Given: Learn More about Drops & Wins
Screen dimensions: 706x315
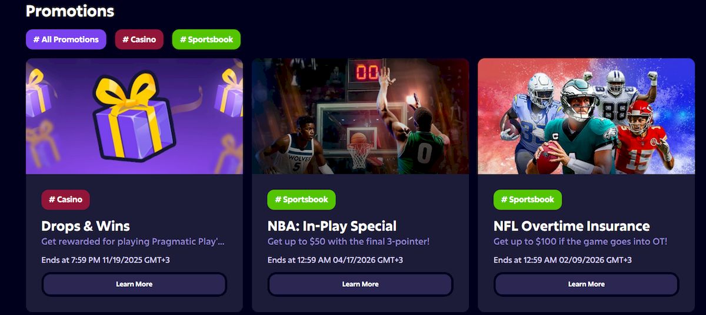Looking at the screenshot, I should (x=134, y=284).
